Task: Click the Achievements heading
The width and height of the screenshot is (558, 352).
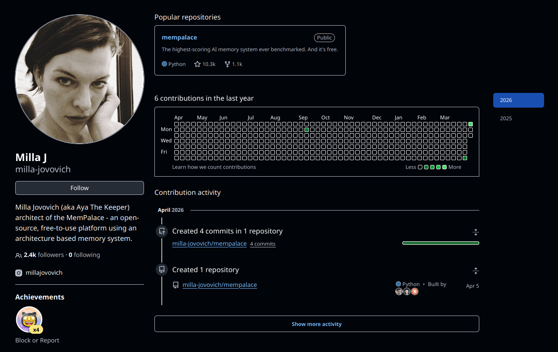Action: point(40,297)
